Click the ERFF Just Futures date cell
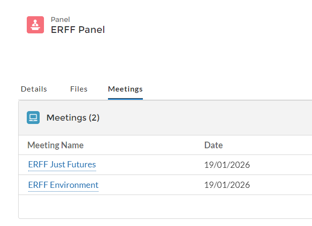The width and height of the screenshot is (312, 226). pyautogui.click(x=227, y=165)
